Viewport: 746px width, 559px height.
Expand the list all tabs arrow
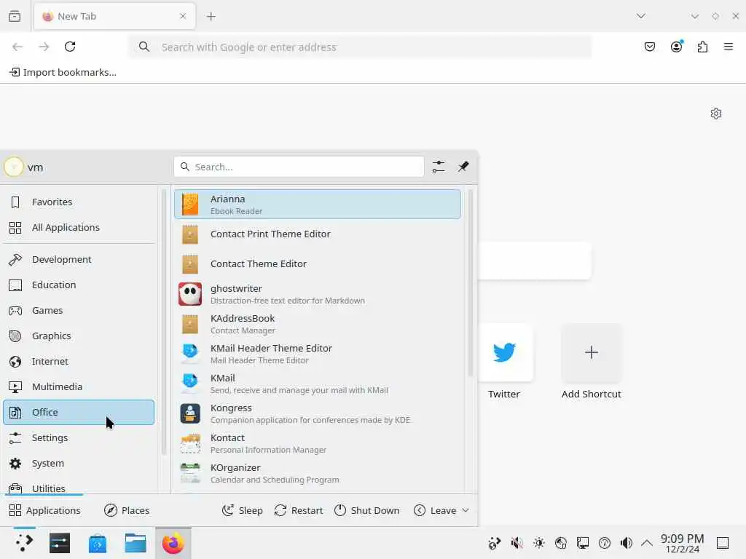tap(641, 16)
